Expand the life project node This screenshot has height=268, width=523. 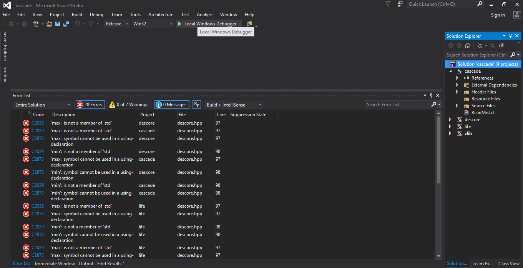[450, 127]
